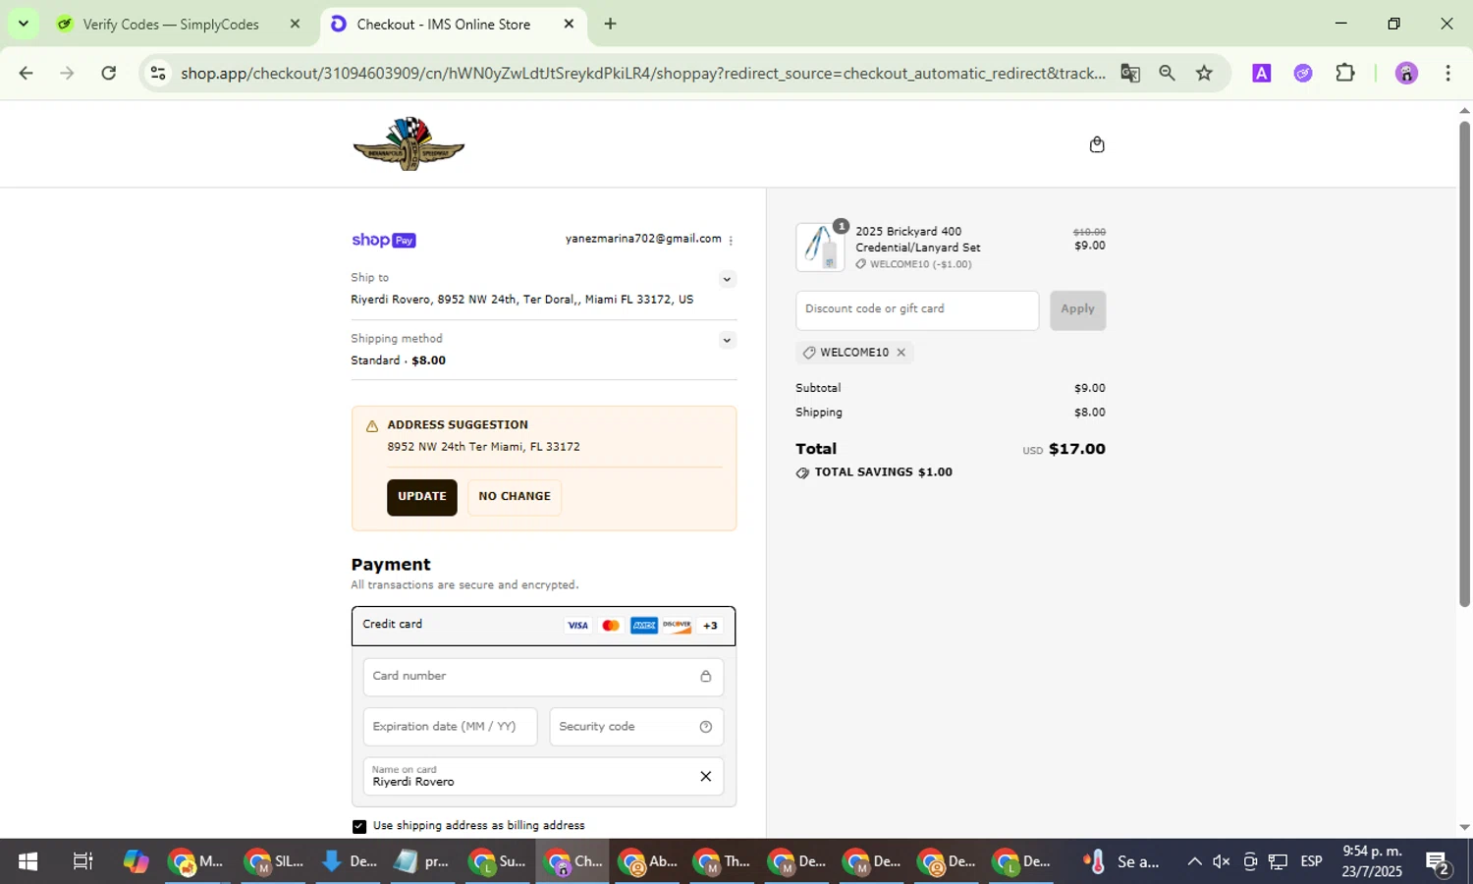This screenshot has width=1473, height=884.
Task: Close the Verify Codes tab
Action: 295,25
